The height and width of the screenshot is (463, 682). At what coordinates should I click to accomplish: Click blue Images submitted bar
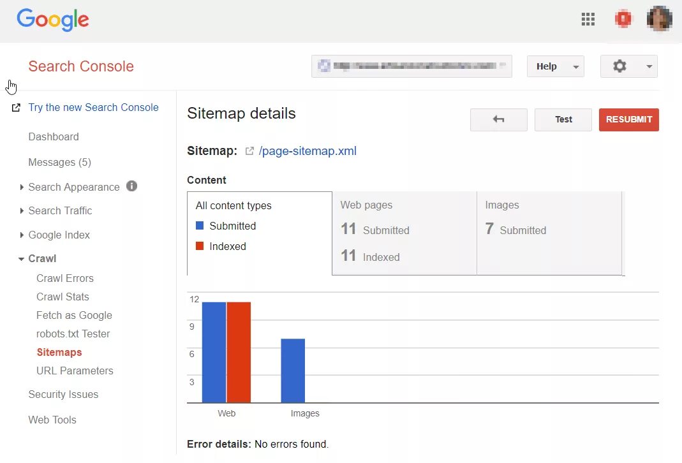pos(293,371)
